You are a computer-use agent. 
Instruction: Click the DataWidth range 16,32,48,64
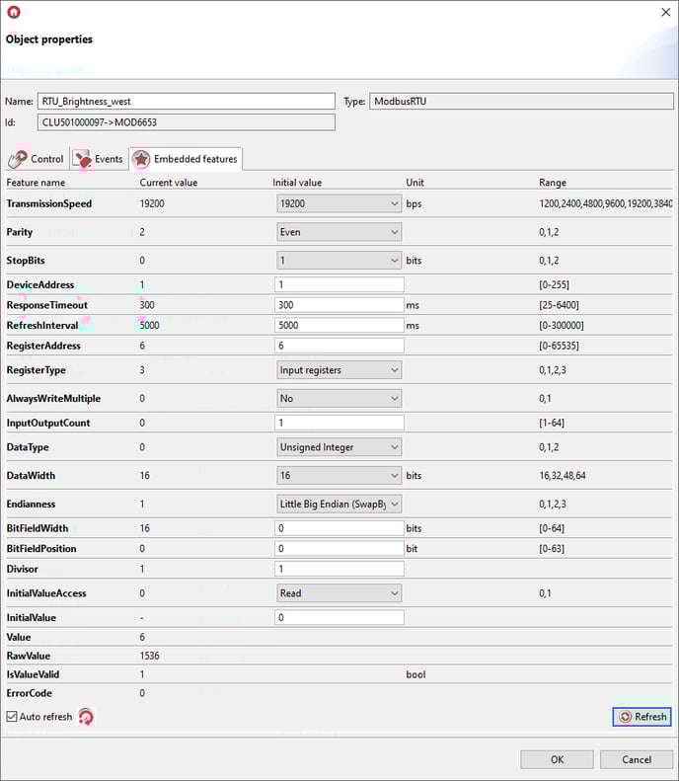[x=562, y=476]
